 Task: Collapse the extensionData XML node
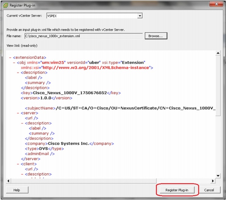tap(10, 58)
